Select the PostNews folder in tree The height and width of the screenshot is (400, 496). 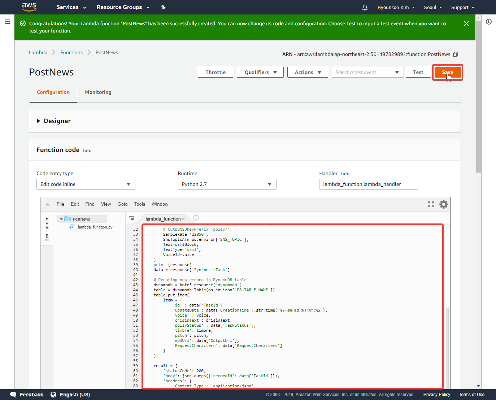click(x=81, y=219)
